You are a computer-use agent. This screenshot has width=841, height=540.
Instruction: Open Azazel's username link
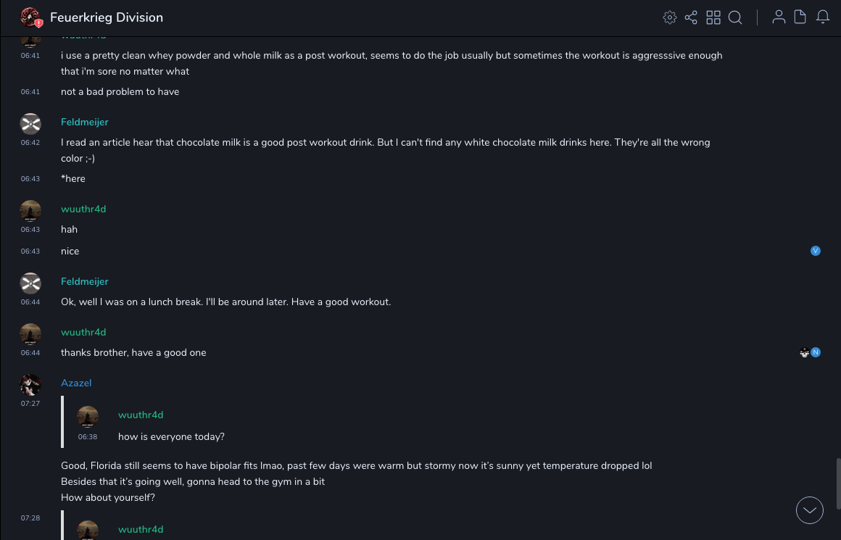(x=76, y=383)
